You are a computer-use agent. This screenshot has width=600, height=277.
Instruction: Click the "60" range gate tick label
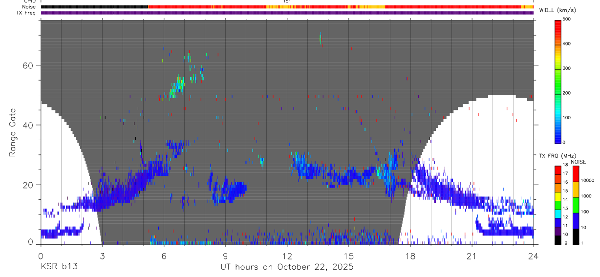point(29,65)
